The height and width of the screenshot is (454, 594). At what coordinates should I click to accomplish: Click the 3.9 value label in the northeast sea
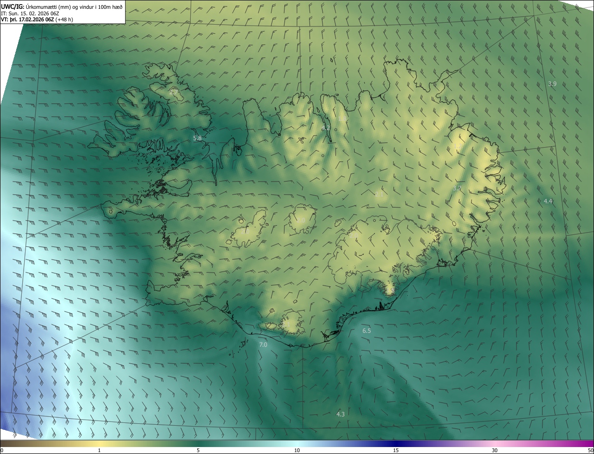coord(552,84)
